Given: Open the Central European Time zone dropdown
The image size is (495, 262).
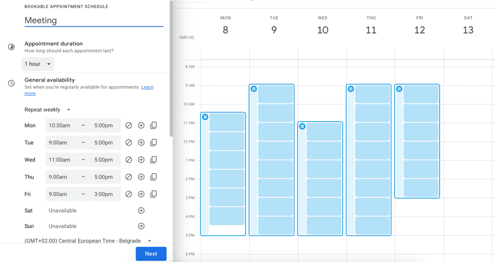Looking at the screenshot, I should click(x=87, y=241).
